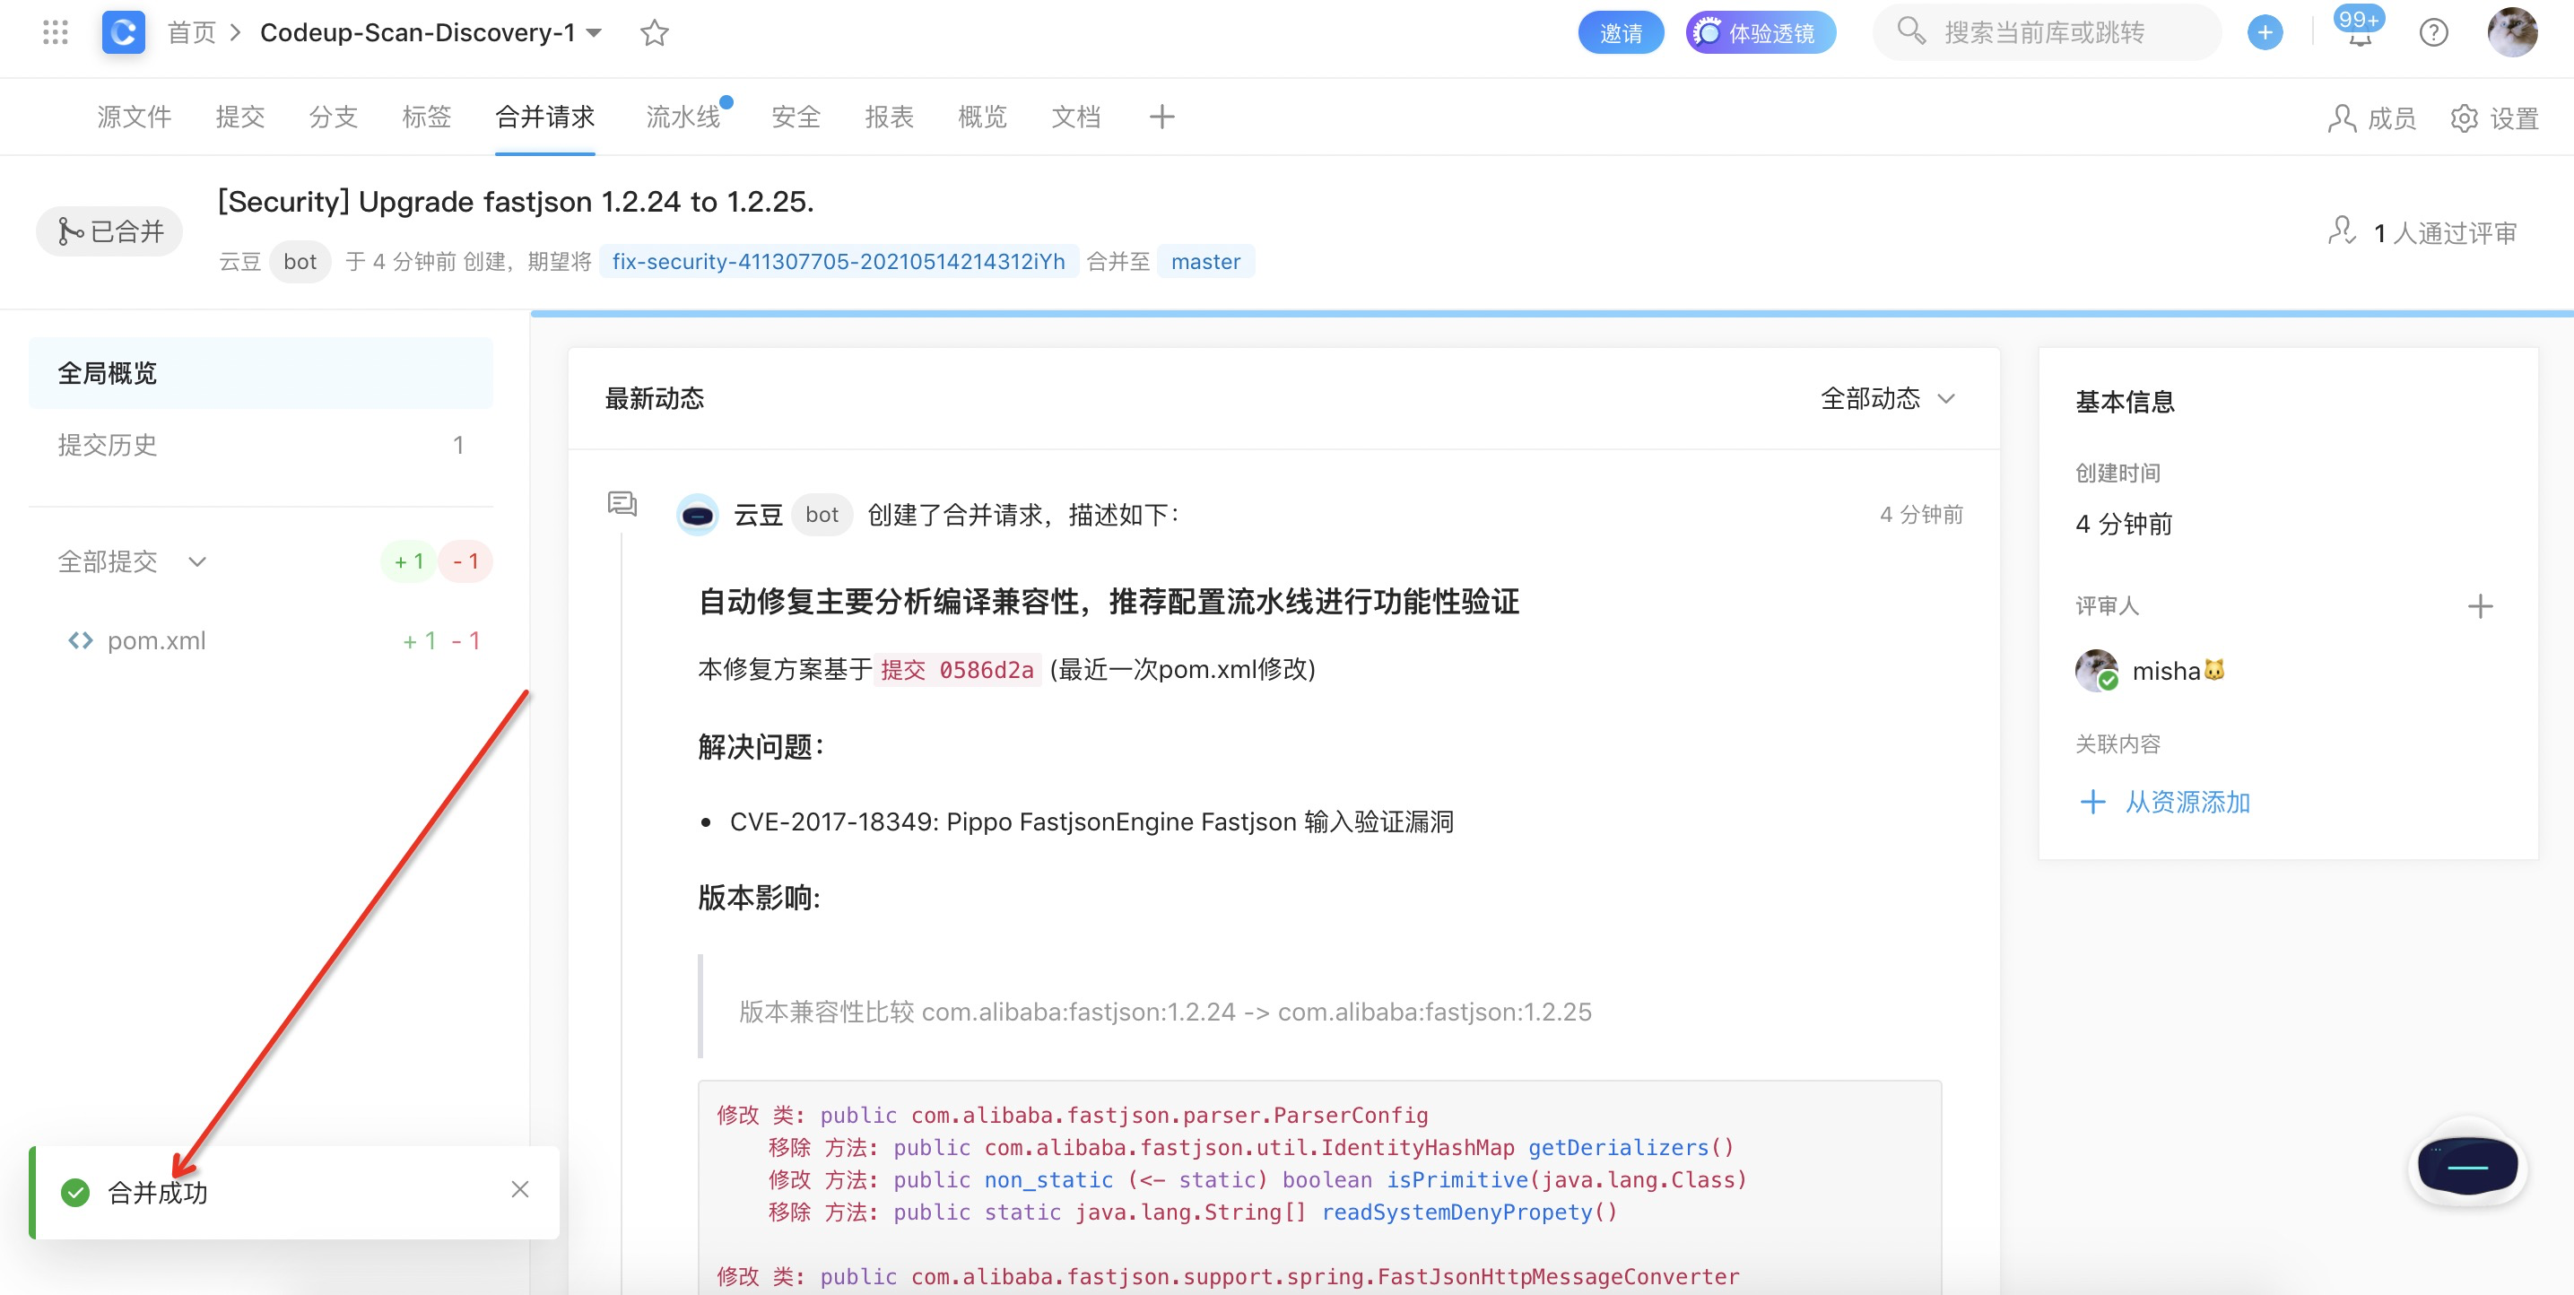The height and width of the screenshot is (1295, 2574).
Task: Click the 已合并 merged status badge
Action: point(110,231)
